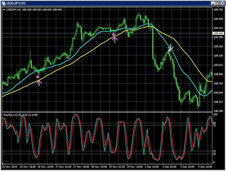Viewport: 226px width, 171px height.
Task: Click the 4 Dec 10:00 time label
Action: click(x=205, y=167)
